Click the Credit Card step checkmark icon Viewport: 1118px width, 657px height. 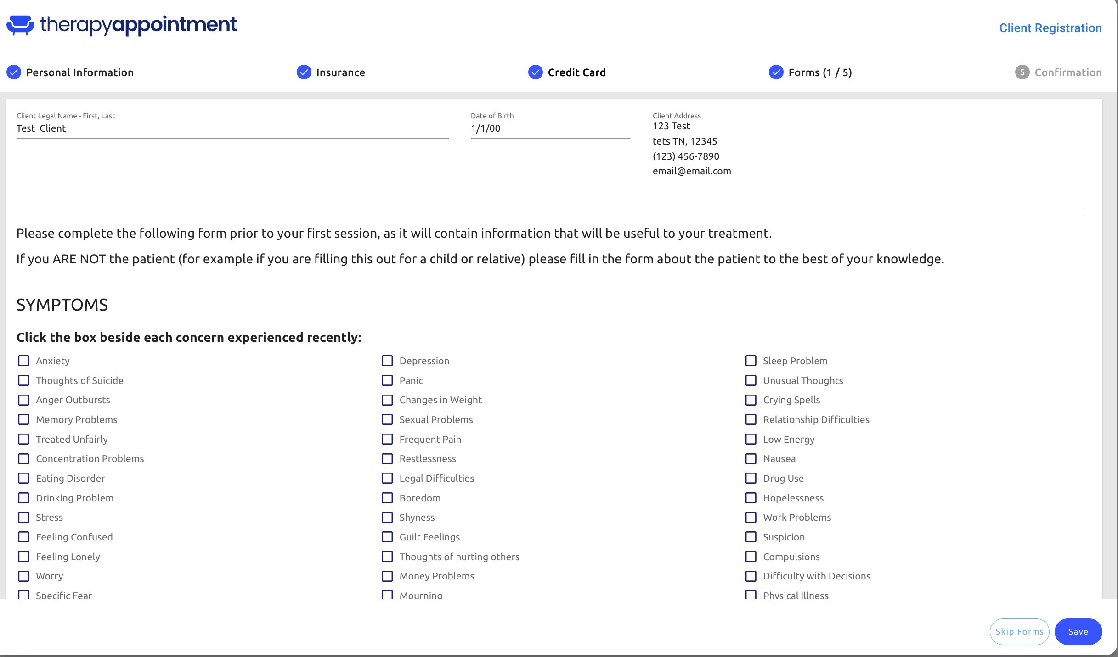pyautogui.click(x=535, y=72)
